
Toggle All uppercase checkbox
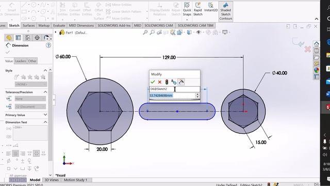7,176
